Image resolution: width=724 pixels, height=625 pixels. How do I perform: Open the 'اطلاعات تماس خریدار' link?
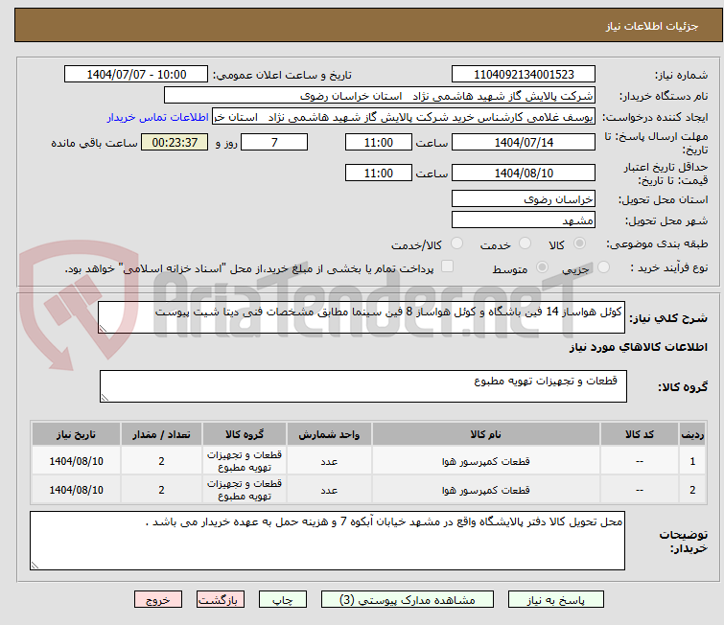[158, 117]
